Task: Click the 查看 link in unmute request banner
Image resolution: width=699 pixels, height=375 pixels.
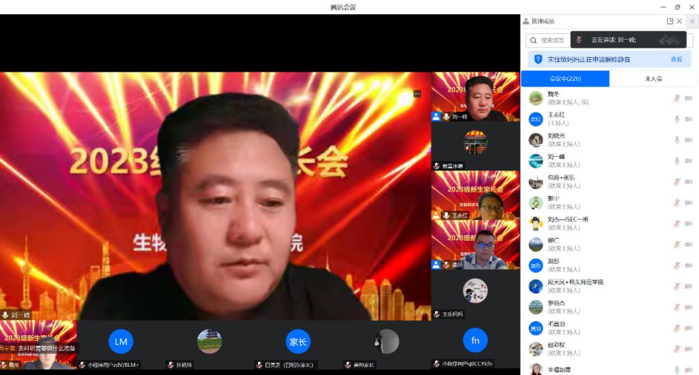Action: point(676,59)
